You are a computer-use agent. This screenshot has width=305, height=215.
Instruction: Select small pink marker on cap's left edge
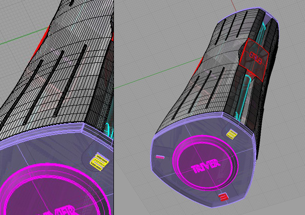[160, 157]
